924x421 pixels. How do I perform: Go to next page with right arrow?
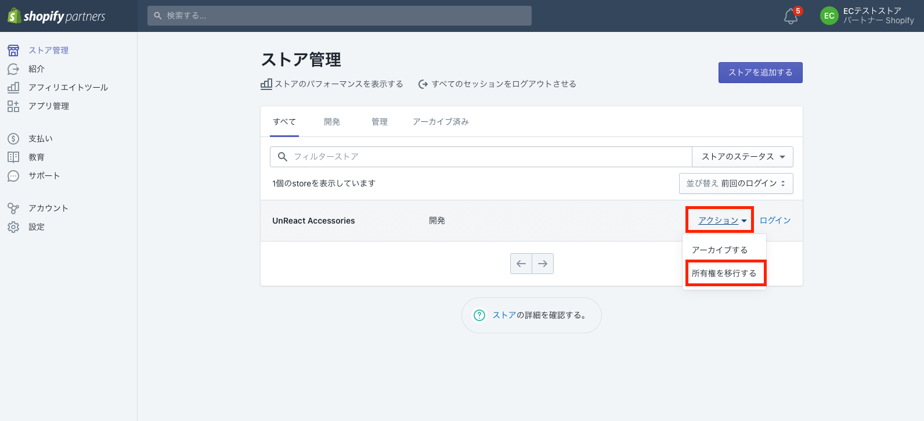point(543,264)
